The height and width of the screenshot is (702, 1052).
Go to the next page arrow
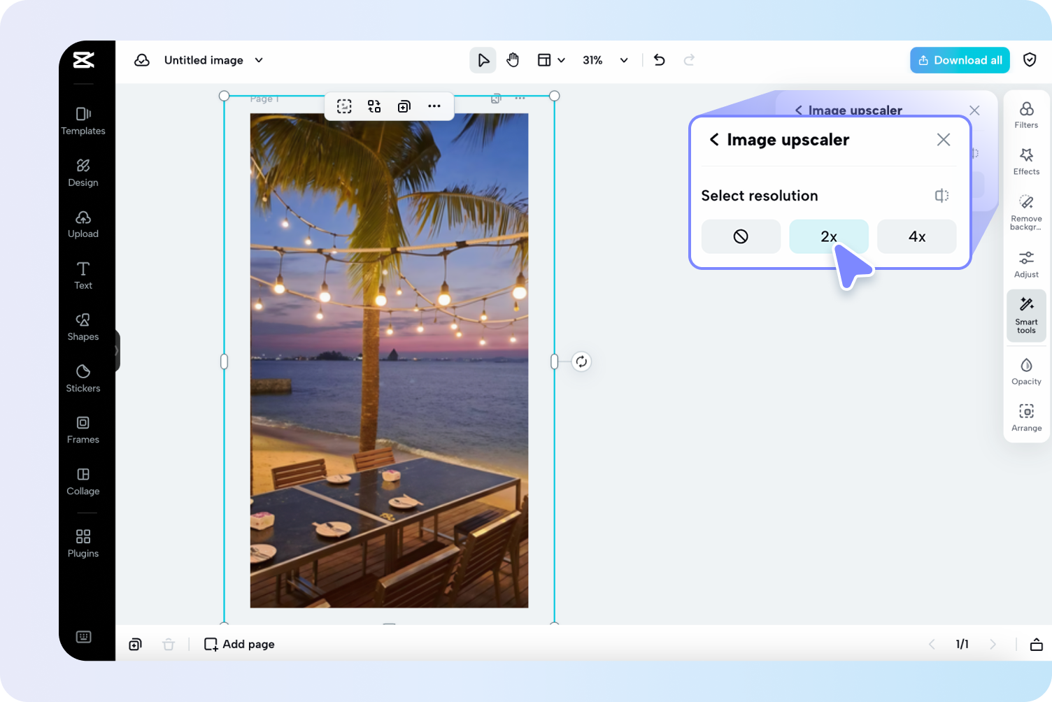tap(993, 644)
